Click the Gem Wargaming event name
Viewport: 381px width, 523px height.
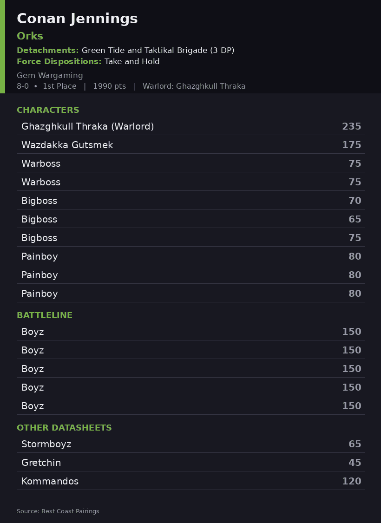(50, 76)
